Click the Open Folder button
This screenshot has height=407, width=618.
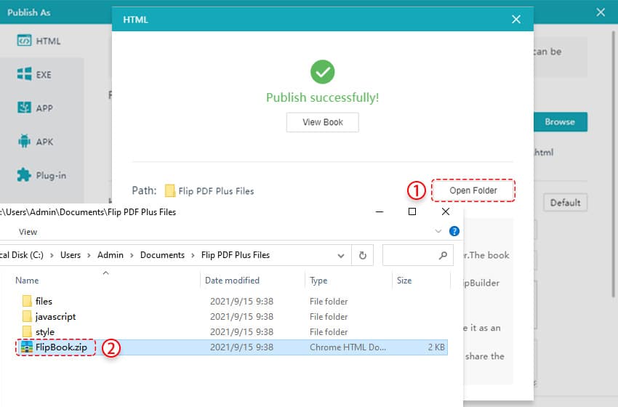coord(473,190)
